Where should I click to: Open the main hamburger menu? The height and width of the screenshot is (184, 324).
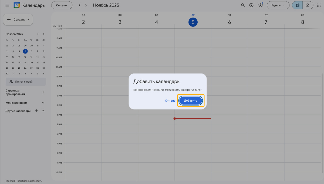pos(7,5)
